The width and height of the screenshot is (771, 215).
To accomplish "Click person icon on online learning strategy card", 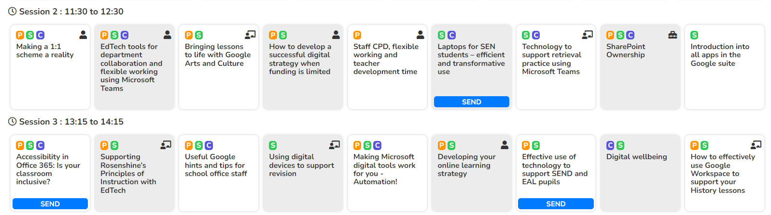I will pyautogui.click(x=505, y=145).
